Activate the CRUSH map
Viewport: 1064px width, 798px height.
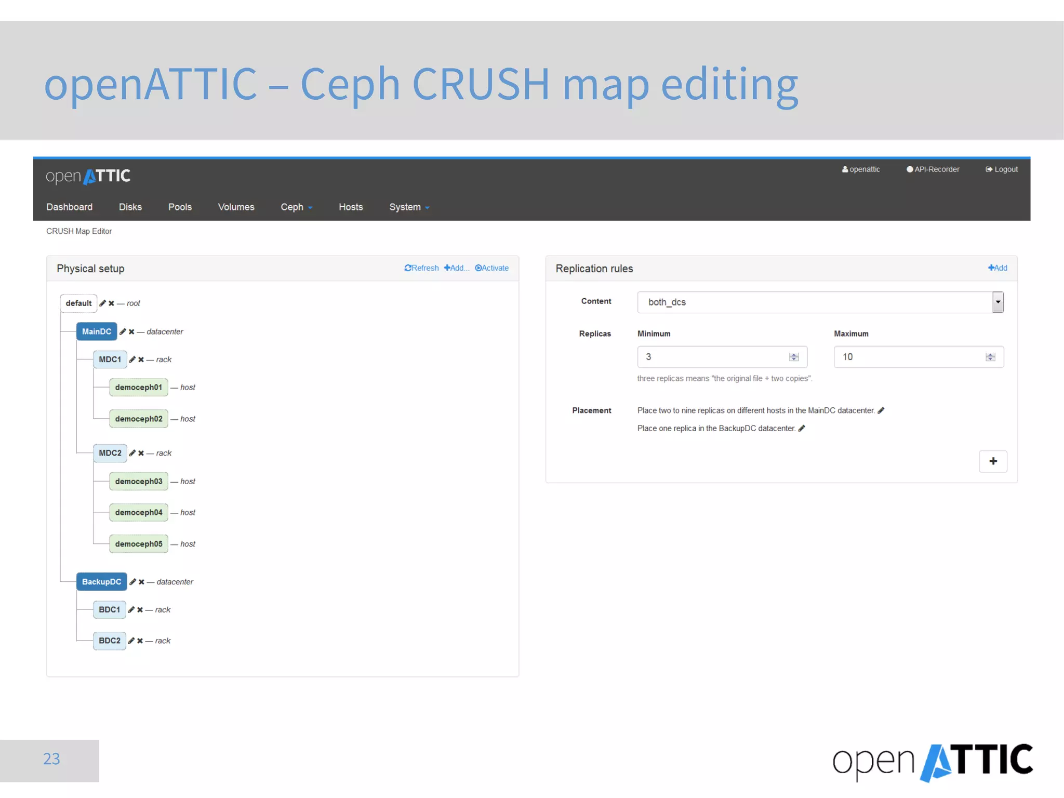click(491, 268)
